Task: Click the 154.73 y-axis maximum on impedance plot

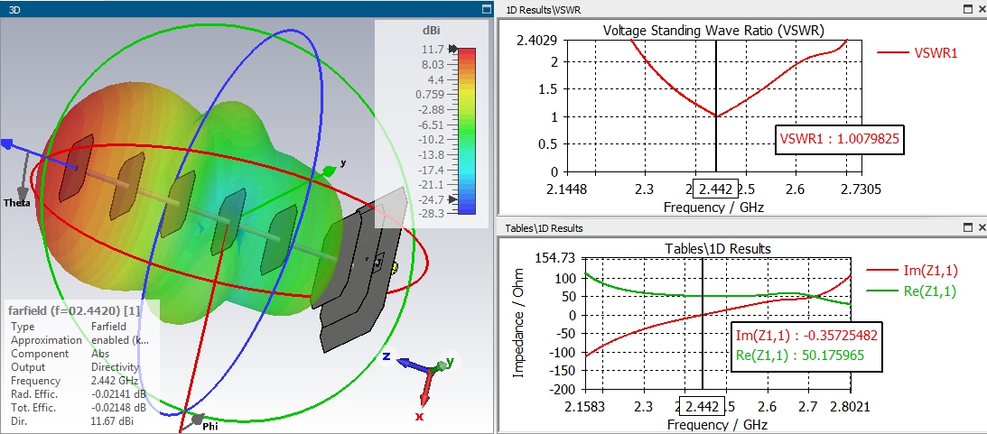Action: (x=556, y=258)
